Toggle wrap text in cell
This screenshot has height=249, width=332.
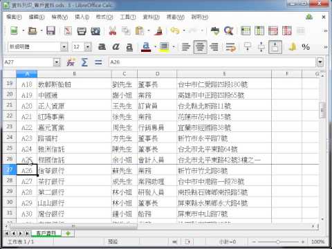(231, 47)
